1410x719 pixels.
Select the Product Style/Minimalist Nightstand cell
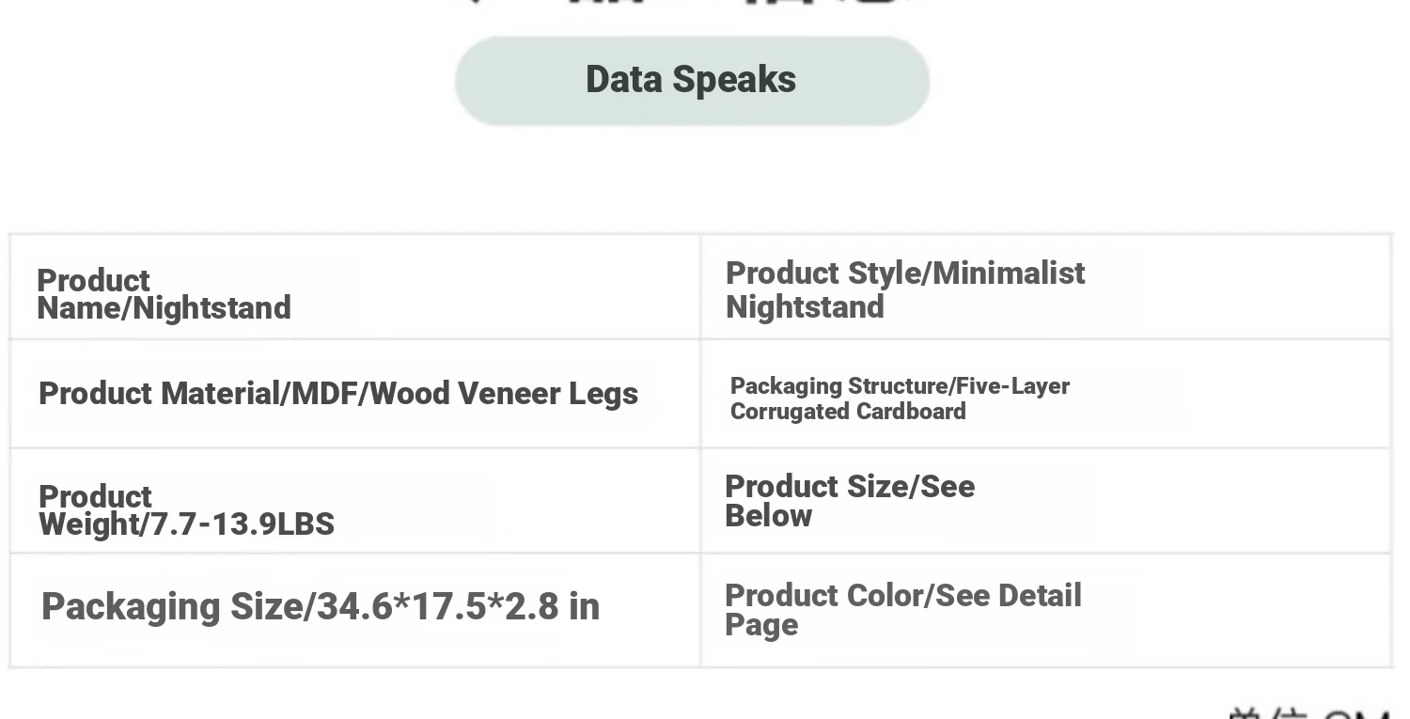[1045, 287]
